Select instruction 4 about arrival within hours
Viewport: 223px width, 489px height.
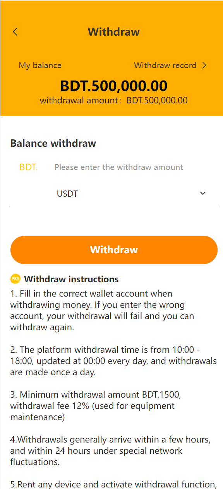click(110, 451)
